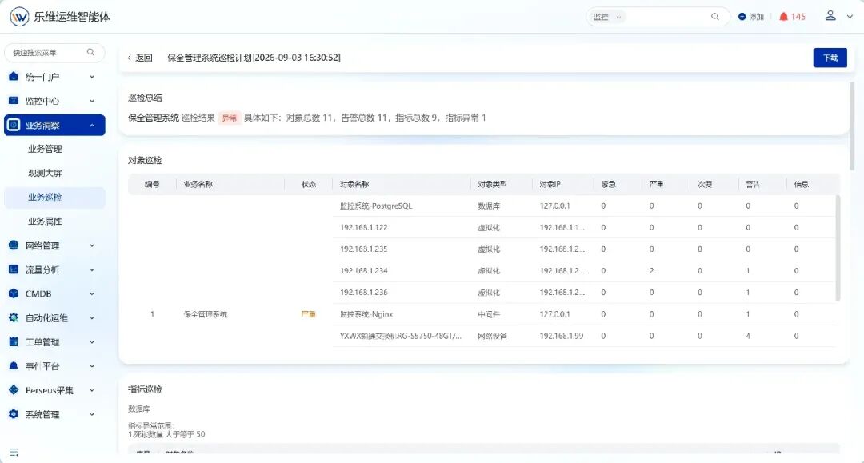The image size is (864, 463).
Task: Click the 监控中心 sidebar icon
Action: (14, 101)
